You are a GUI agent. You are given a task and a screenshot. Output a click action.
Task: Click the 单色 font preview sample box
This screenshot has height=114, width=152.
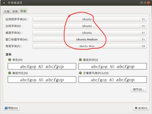(42, 66)
